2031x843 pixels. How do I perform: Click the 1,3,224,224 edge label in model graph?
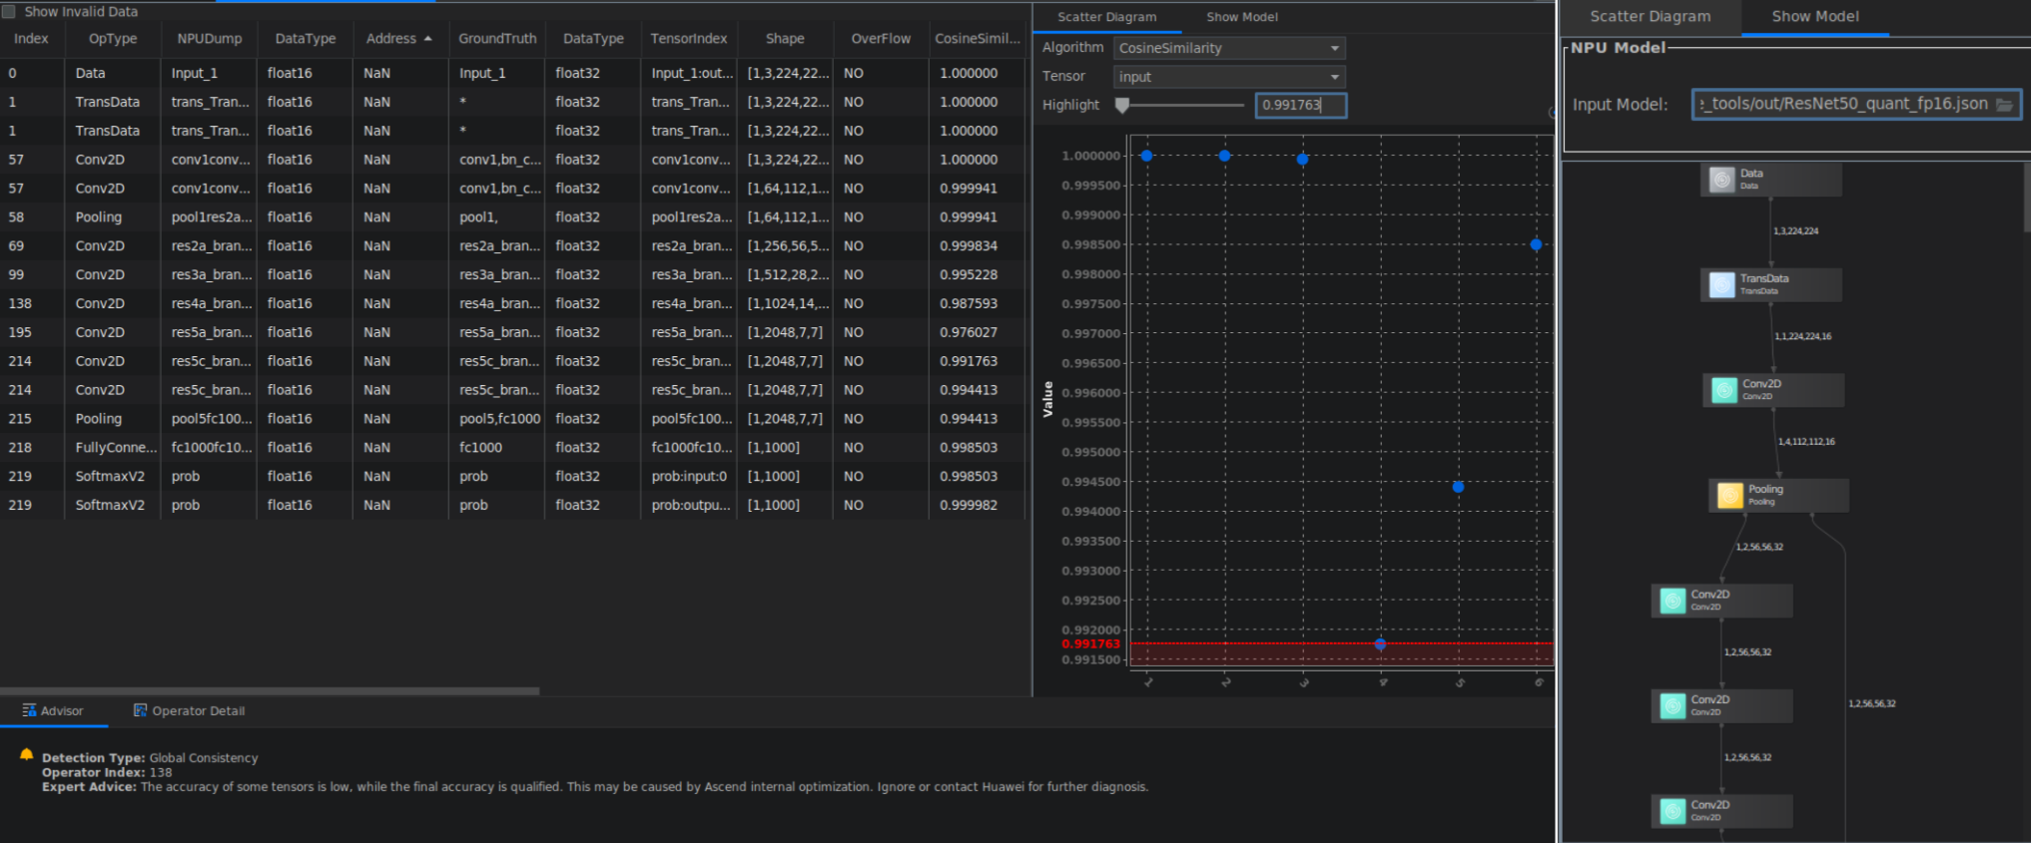point(1795,231)
